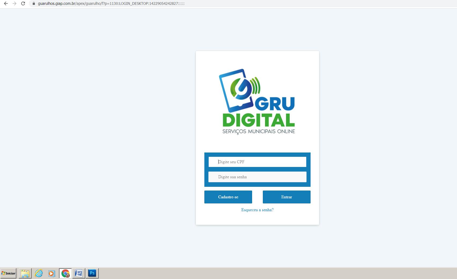Open Windows Explorer from the taskbar
The width and height of the screenshot is (457, 279).
(x=25, y=273)
